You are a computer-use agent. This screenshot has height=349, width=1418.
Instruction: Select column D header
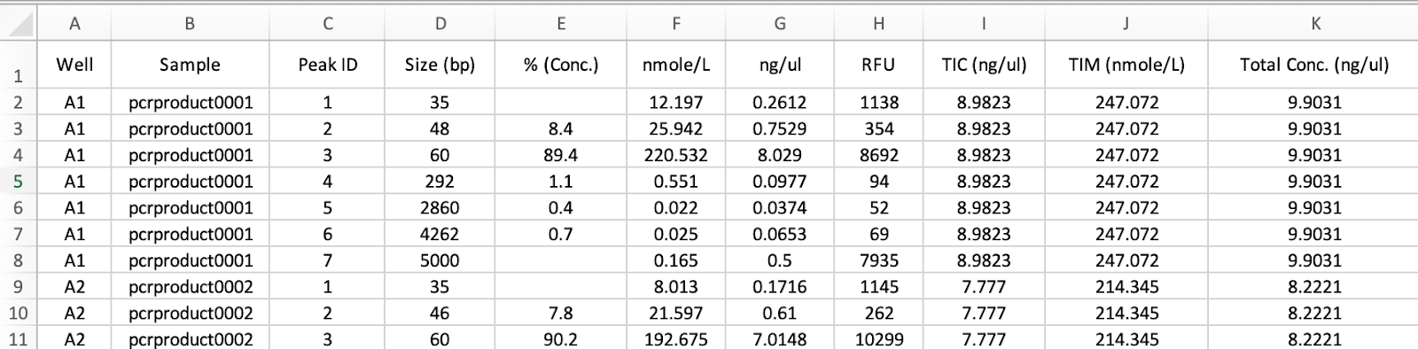point(440,24)
